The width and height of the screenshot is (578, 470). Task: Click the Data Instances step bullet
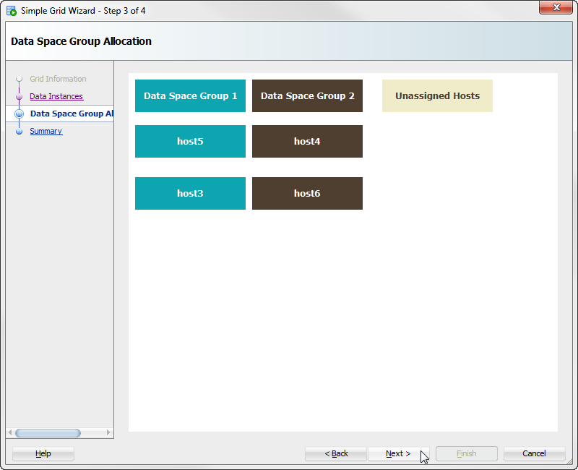pyautogui.click(x=20, y=96)
